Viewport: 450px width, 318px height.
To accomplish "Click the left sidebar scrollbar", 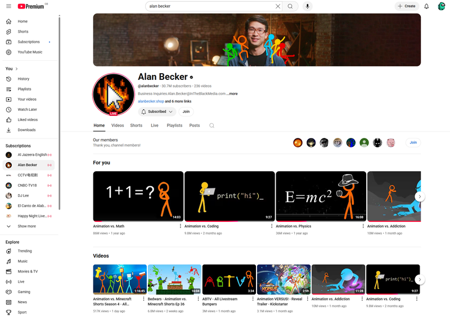I will 60,113.
